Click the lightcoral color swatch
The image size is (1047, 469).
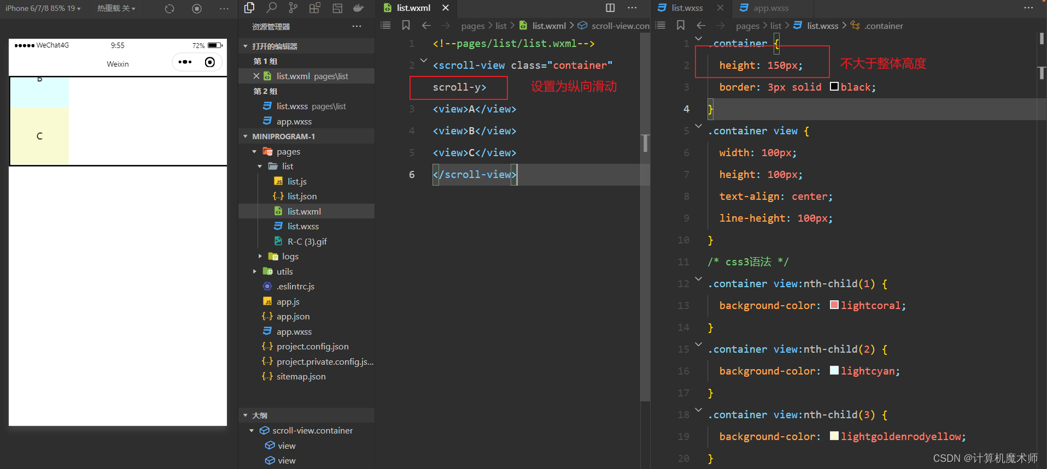pos(834,305)
